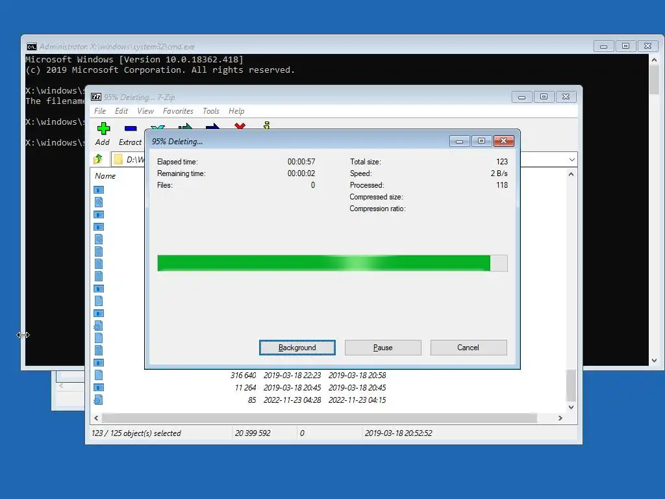Minimize the 95% Deleting dialog
The image size is (665, 499).
(x=459, y=141)
